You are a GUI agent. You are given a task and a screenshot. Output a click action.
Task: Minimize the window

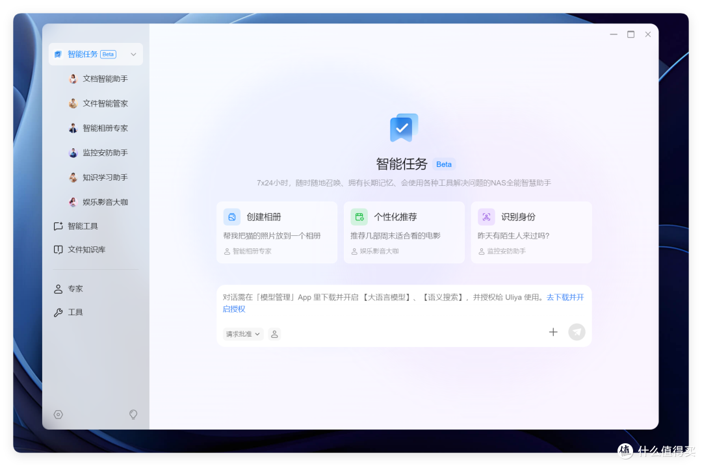(x=614, y=34)
